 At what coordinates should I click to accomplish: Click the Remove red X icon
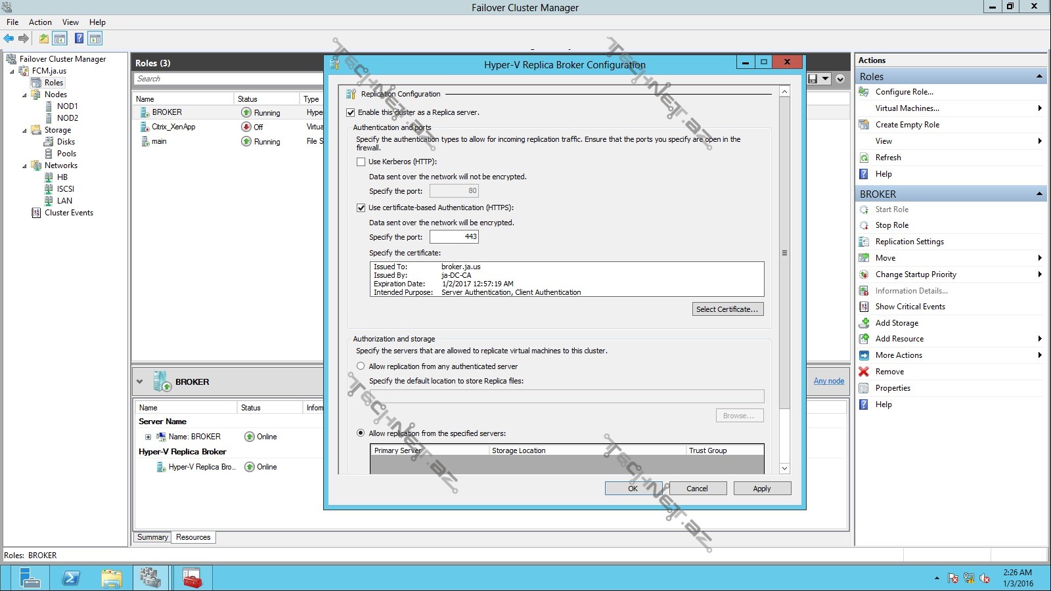coord(864,372)
